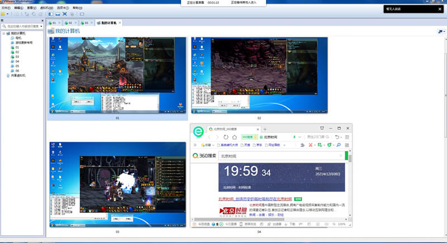This screenshot has height=243, width=447.
Task: Open the browser hamburger menu icon
Action: [347, 137]
